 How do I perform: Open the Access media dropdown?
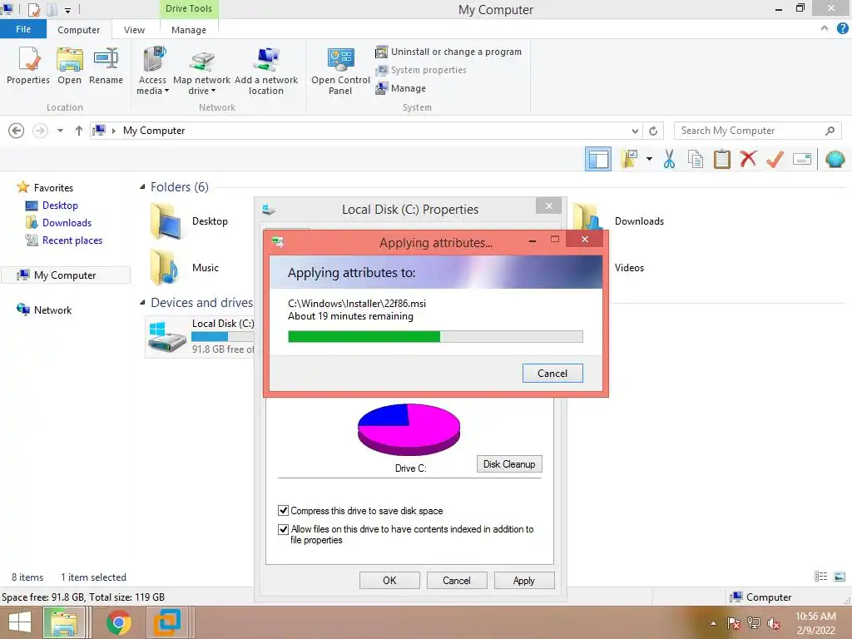[x=153, y=72]
